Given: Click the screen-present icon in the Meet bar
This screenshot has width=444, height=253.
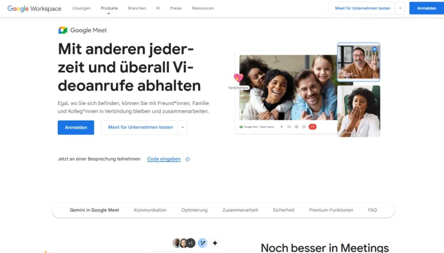Looking at the screenshot, I should point(304,127).
